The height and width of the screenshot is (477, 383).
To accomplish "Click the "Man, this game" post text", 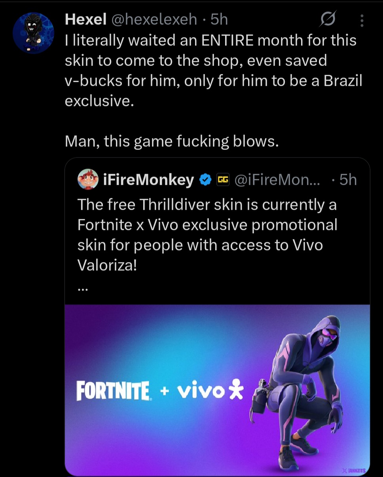I will click(172, 141).
